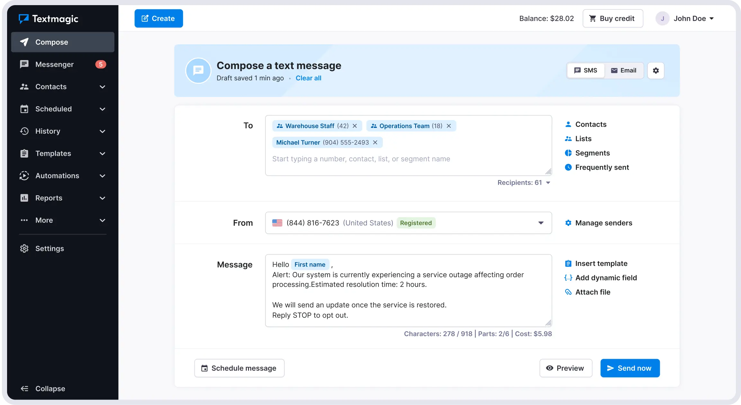This screenshot has width=741, height=405.
Task: Click the Send now button
Action: (x=630, y=368)
